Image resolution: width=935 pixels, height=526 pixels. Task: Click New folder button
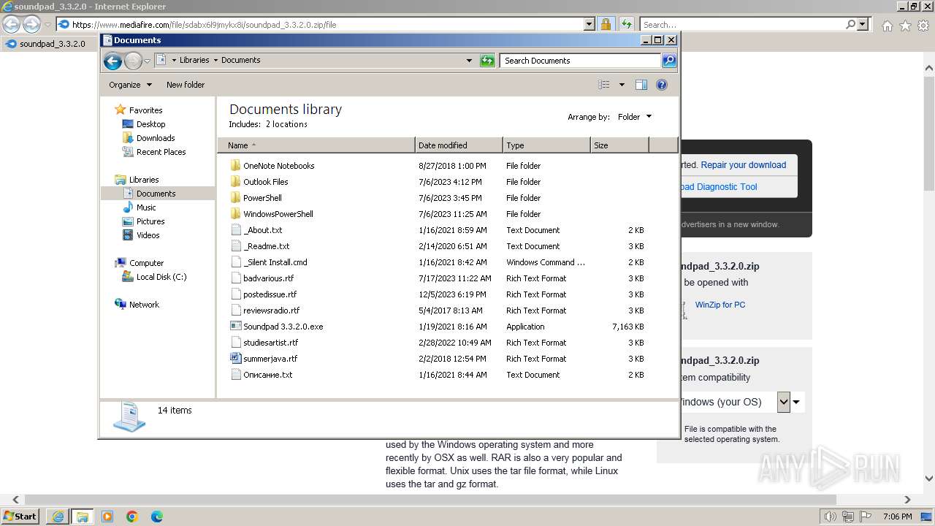(186, 85)
